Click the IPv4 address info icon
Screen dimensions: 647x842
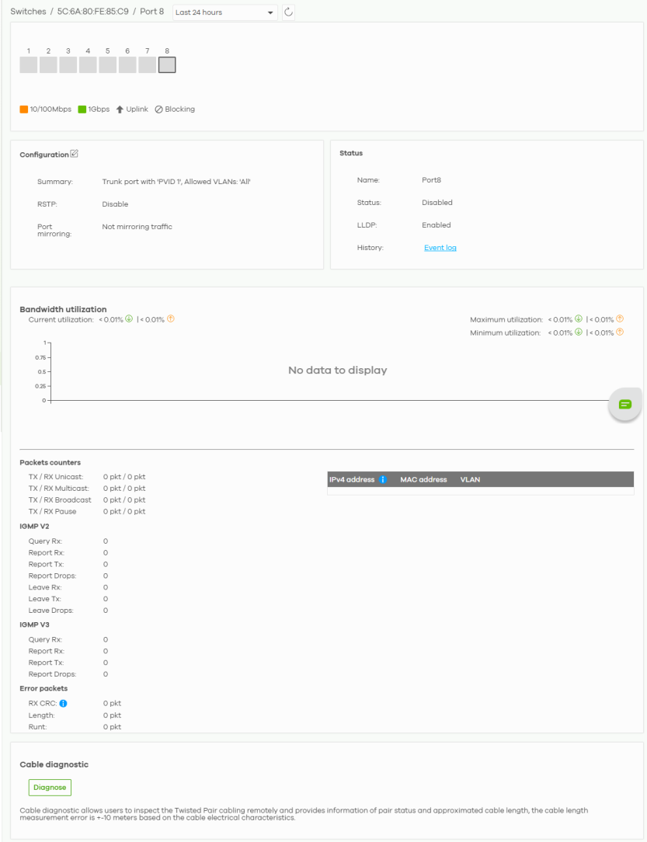click(383, 480)
